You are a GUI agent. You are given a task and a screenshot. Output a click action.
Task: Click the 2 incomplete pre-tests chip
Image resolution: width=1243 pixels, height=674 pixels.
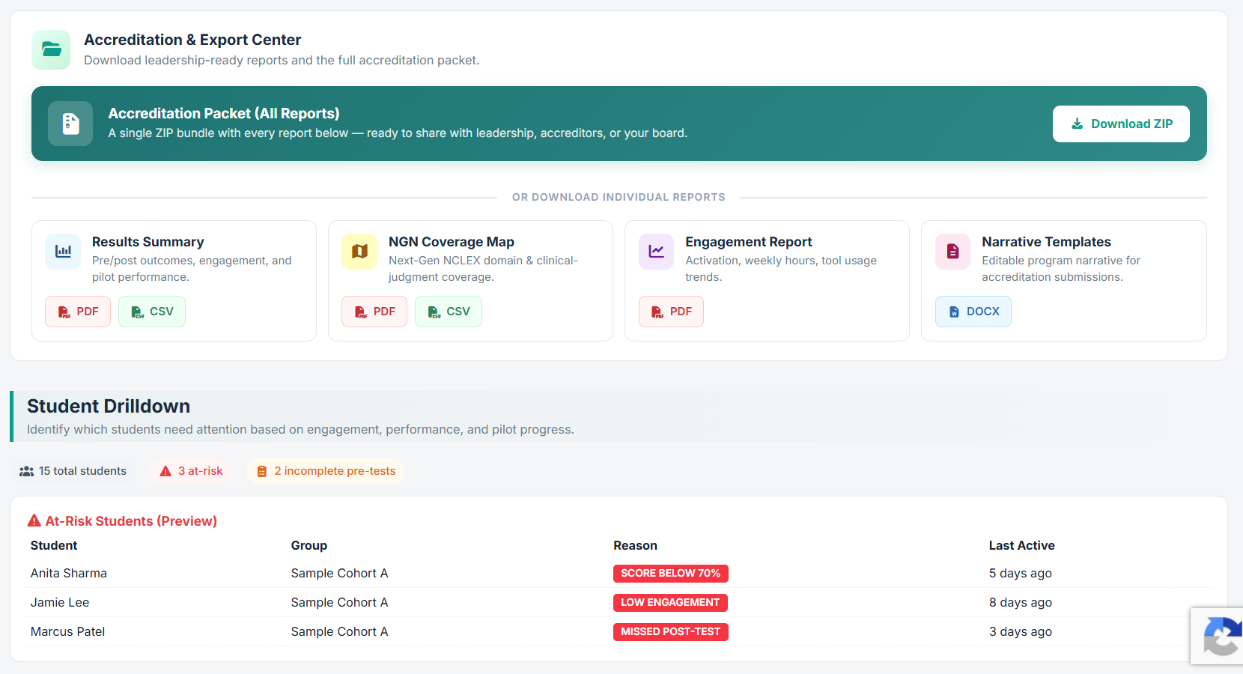pyautogui.click(x=326, y=471)
